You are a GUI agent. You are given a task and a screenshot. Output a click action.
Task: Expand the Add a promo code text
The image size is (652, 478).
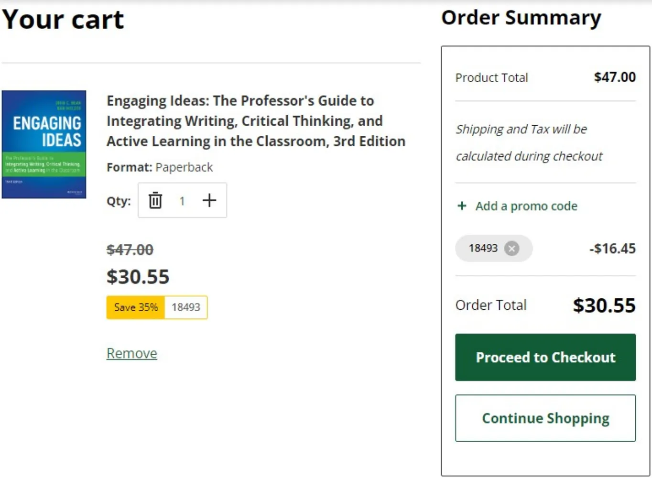526,206
